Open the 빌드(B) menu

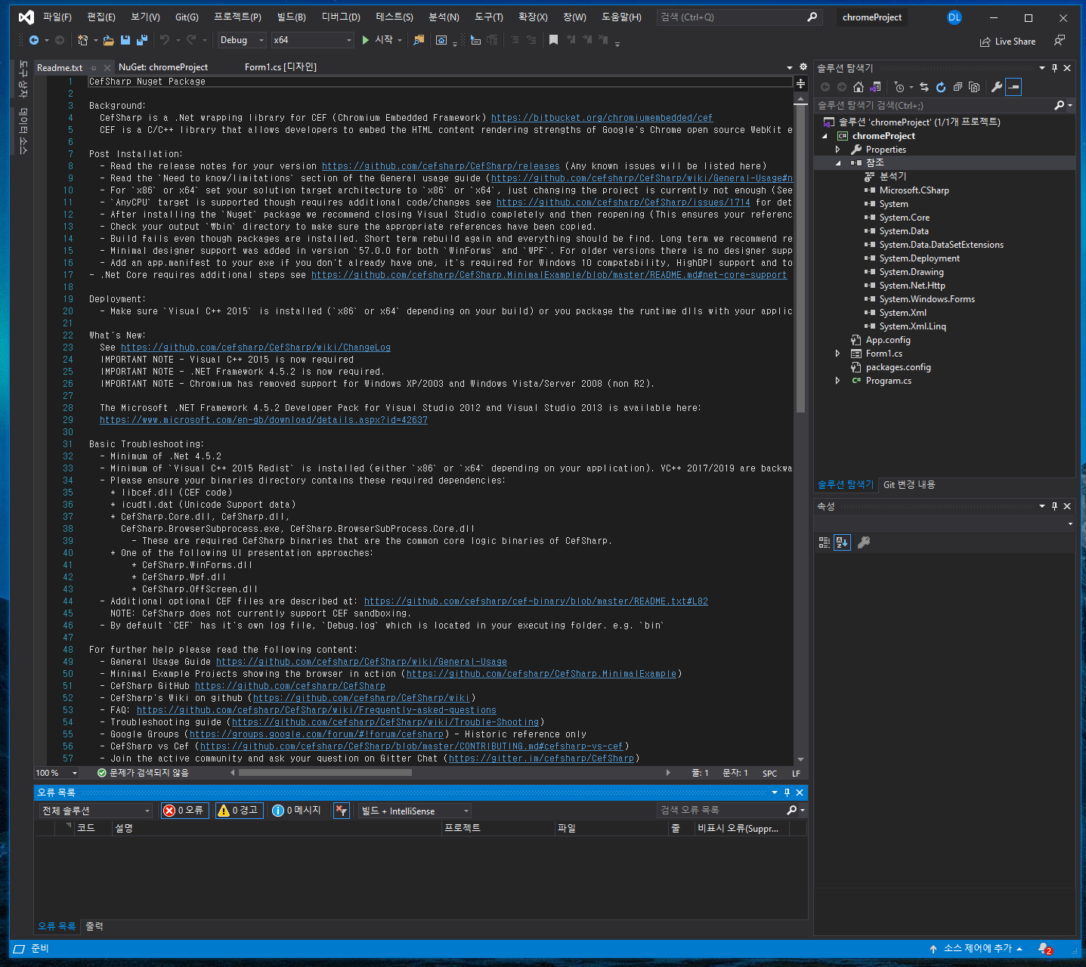click(x=292, y=17)
